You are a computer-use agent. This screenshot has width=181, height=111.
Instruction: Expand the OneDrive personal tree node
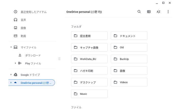(11, 83)
